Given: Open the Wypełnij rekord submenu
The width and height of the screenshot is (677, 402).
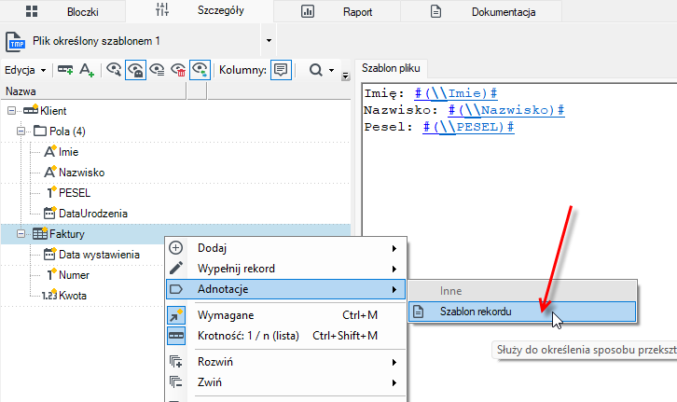Looking at the screenshot, I should pos(286,269).
